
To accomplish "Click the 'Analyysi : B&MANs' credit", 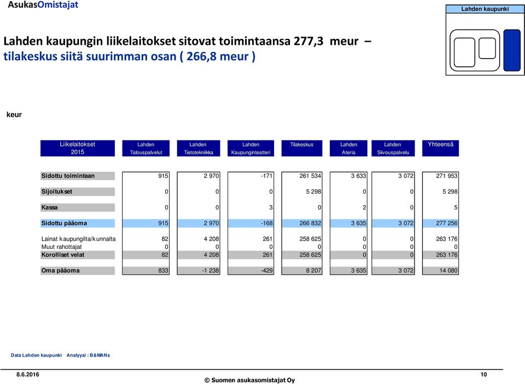I will click(x=88, y=355).
